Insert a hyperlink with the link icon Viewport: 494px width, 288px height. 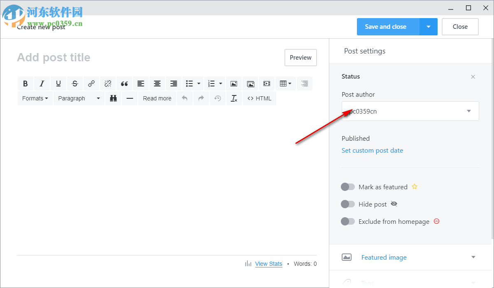click(x=91, y=84)
